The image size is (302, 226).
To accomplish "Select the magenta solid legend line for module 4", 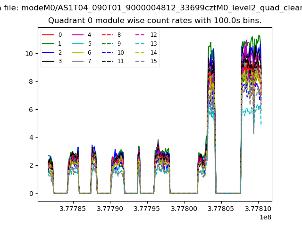I will click(x=77, y=35).
